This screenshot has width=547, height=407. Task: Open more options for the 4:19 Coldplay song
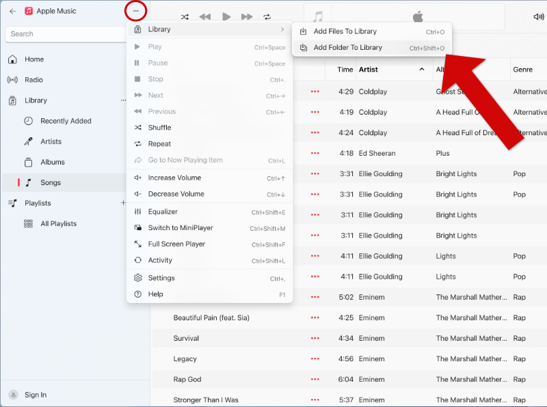[315, 112]
